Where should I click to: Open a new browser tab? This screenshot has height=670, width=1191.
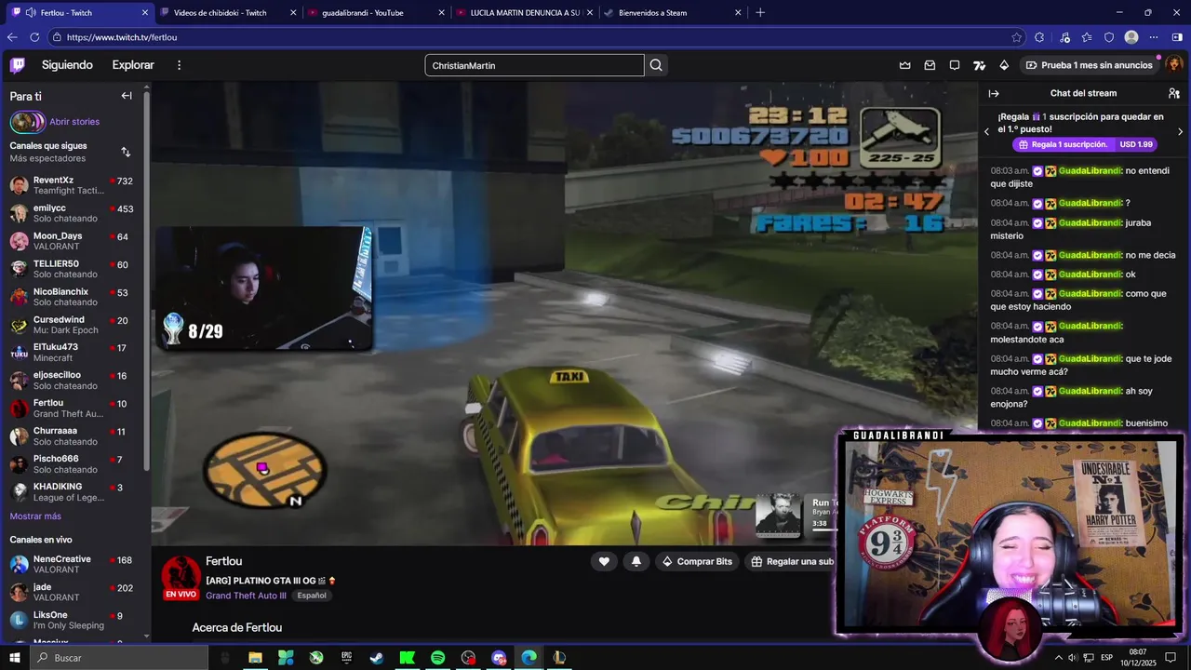(x=760, y=13)
